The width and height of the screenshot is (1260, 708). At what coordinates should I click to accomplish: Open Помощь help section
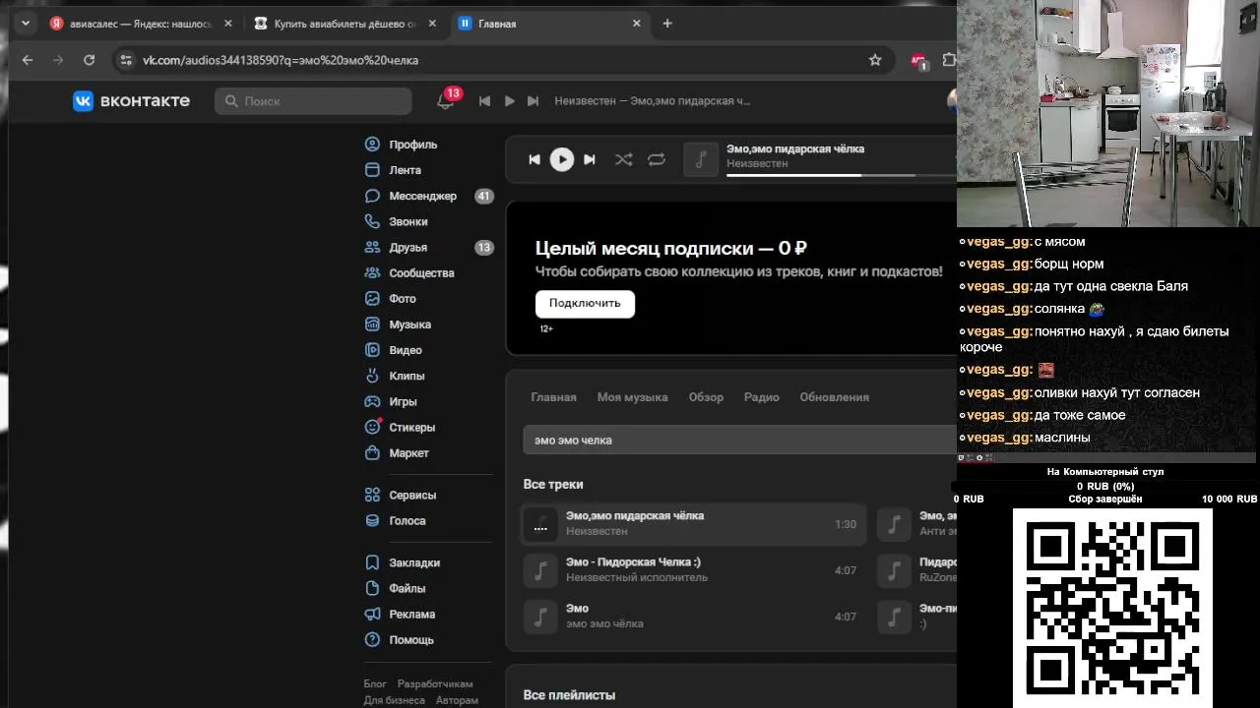click(x=409, y=640)
